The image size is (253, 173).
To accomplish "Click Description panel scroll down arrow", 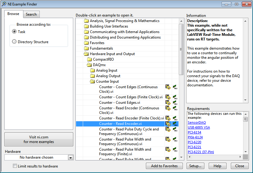I will click(x=245, y=100).
